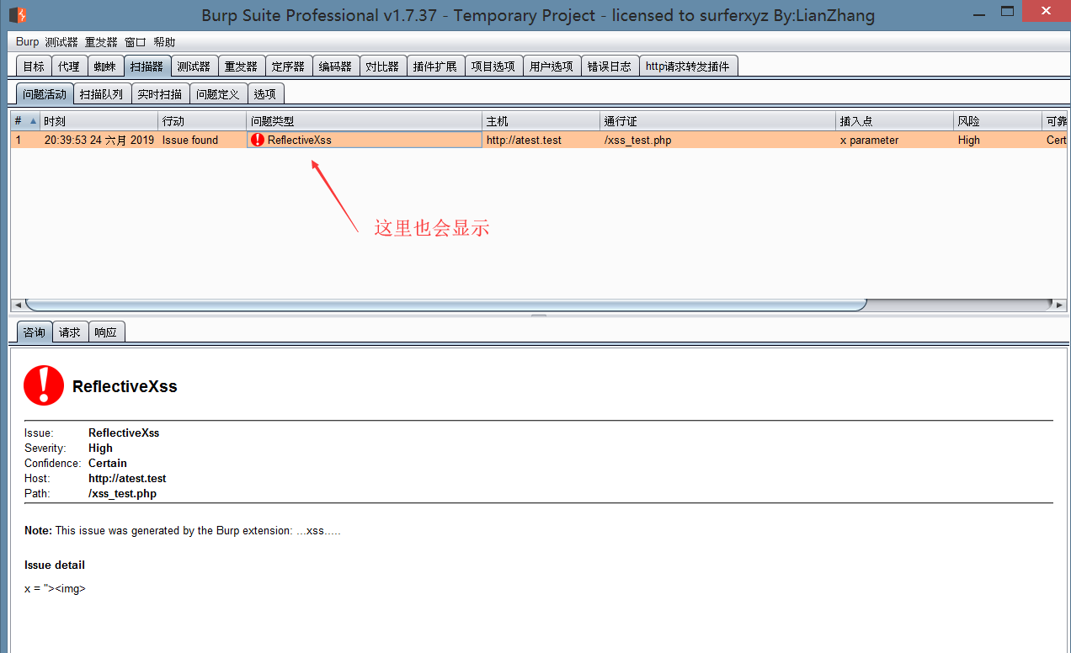The width and height of the screenshot is (1071, 653).
Task: Sort by the 通行证 column header
Action: click(x=718, y=121)
